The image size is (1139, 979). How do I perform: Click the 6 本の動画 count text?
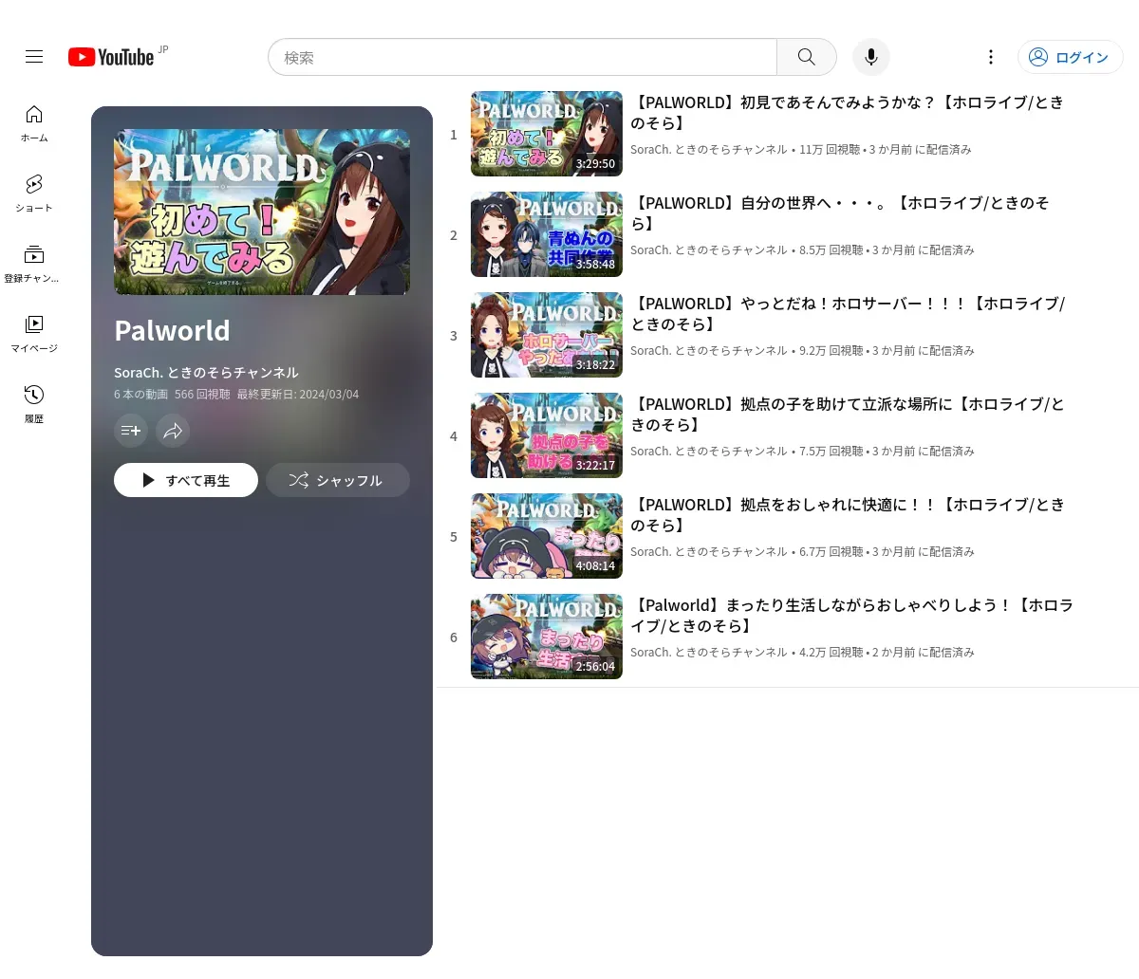tap(140, 395)
